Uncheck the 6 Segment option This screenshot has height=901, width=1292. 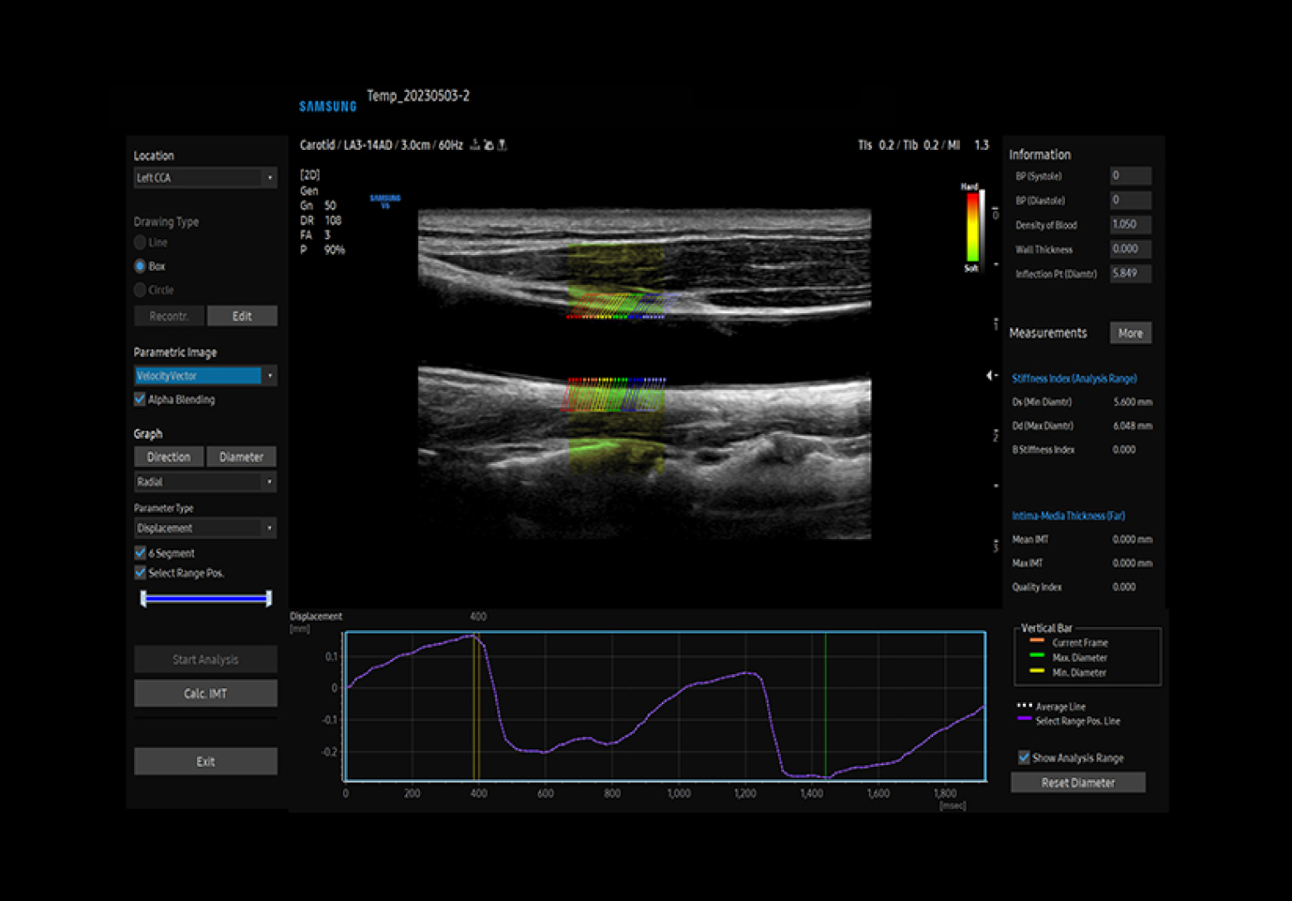140,552
